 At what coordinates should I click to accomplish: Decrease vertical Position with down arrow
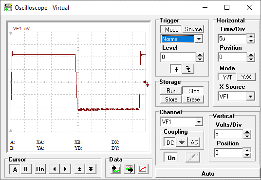point(247,155)
